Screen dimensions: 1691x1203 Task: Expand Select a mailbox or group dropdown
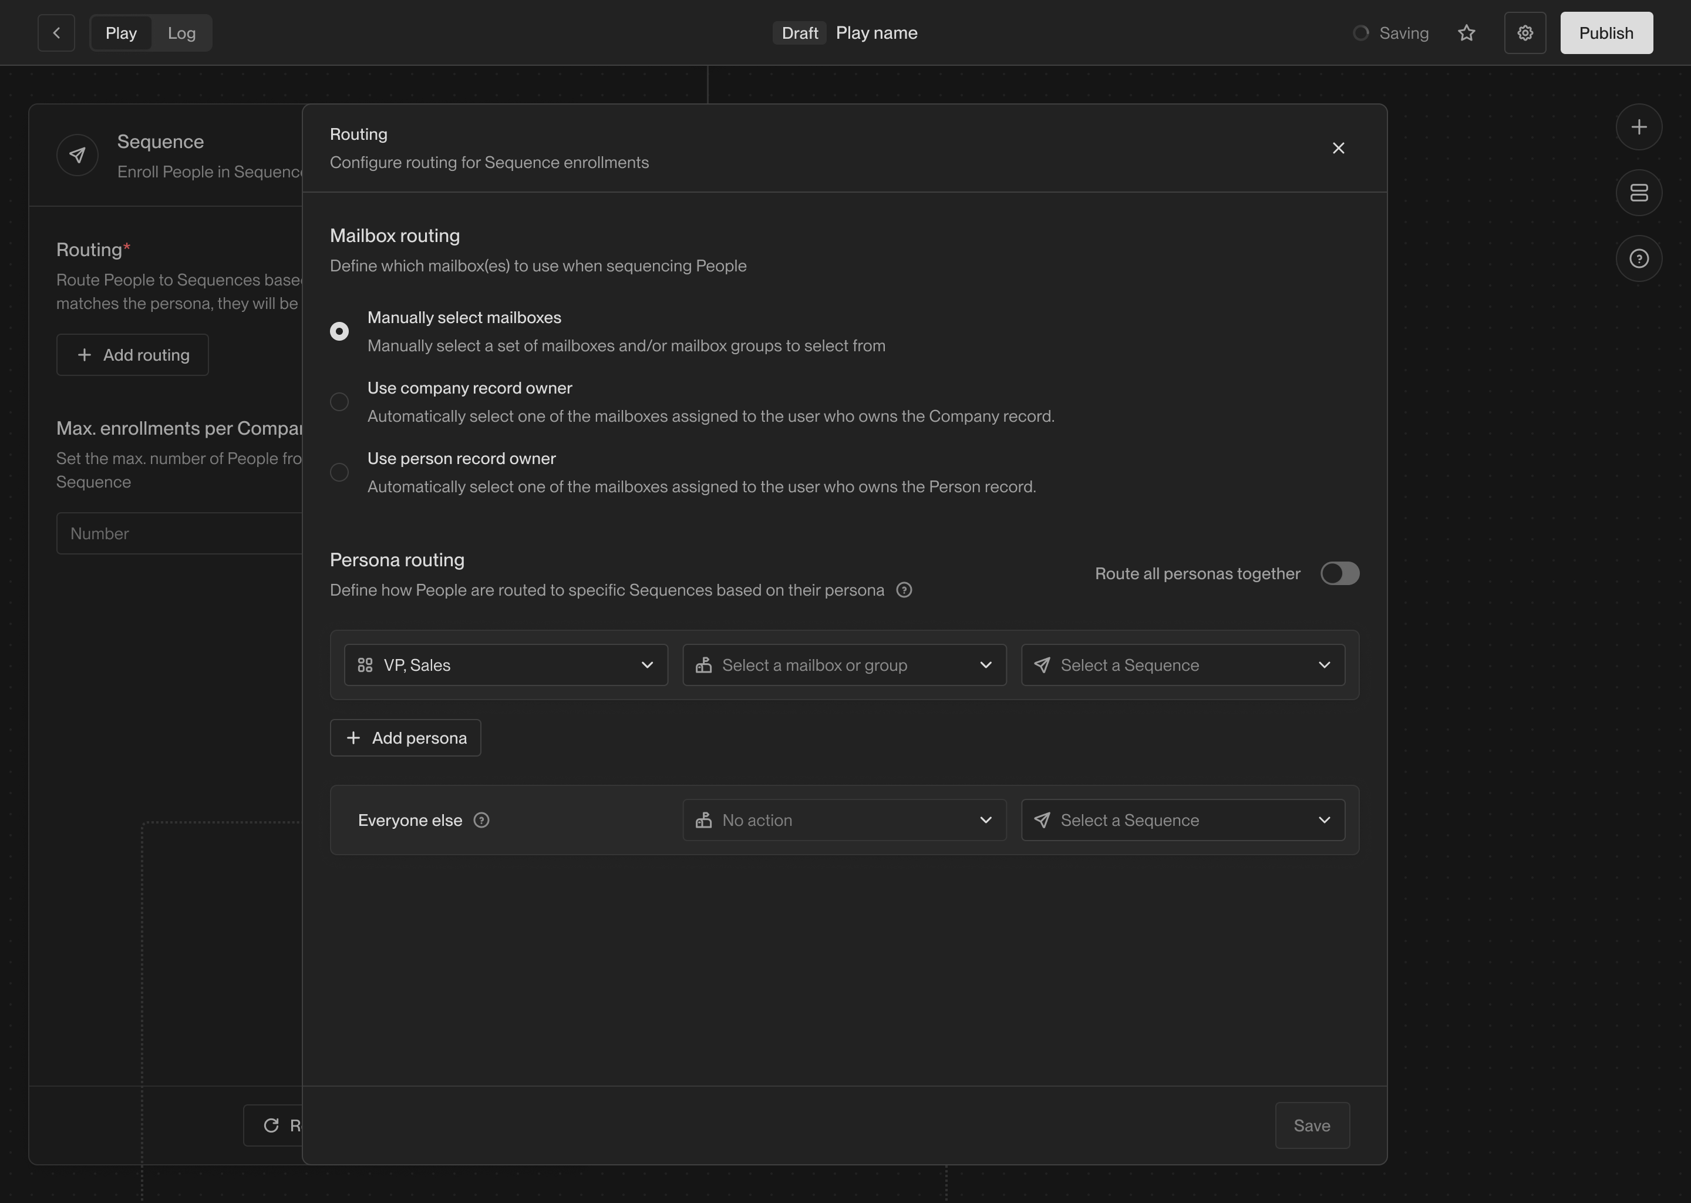coord(844,665)
